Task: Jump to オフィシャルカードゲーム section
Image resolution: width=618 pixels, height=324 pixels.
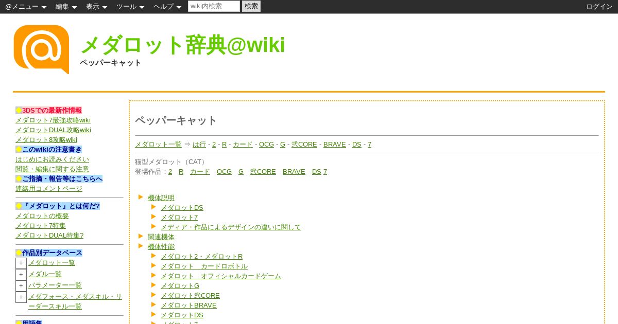Action: point(221,276)
